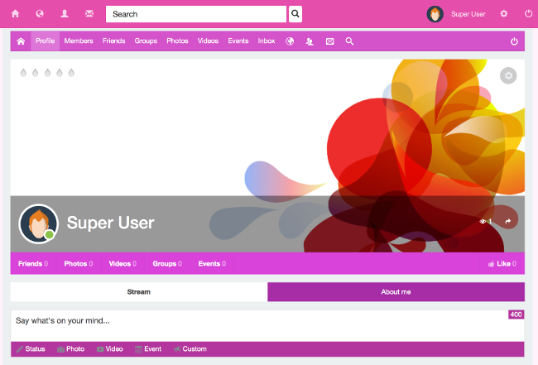The image size is (538, 365).
Task: Select the fifth karma drop icon
Action: pyautogui.click(x=71, y=73)
